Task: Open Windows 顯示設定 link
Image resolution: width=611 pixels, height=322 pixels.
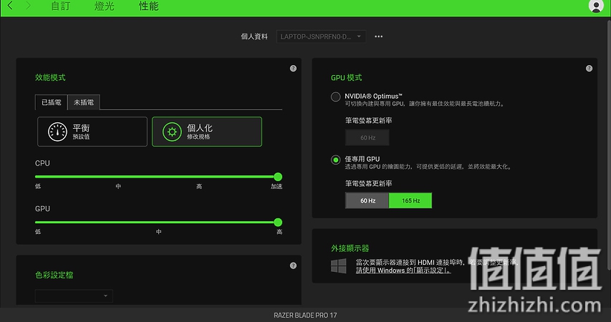Action: click(403, 270)
